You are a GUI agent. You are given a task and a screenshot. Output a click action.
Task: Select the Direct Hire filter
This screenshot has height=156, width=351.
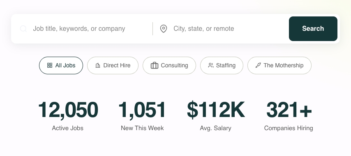tap(113, 66)
